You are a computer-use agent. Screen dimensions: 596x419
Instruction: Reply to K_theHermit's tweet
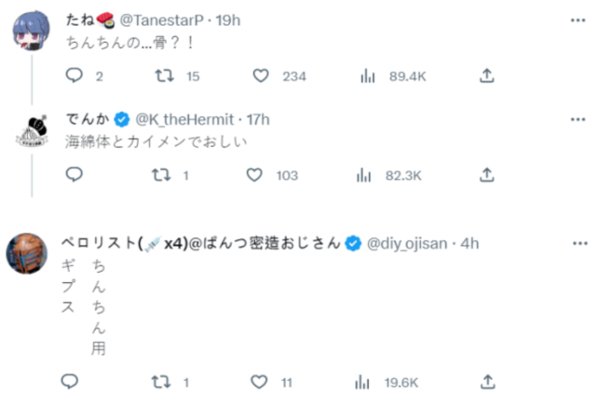pos(74,174)
